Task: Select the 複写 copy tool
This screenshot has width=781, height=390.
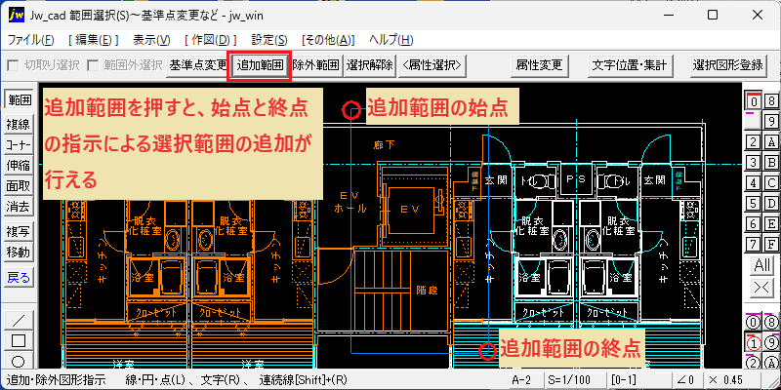Action: pos(19,231)
